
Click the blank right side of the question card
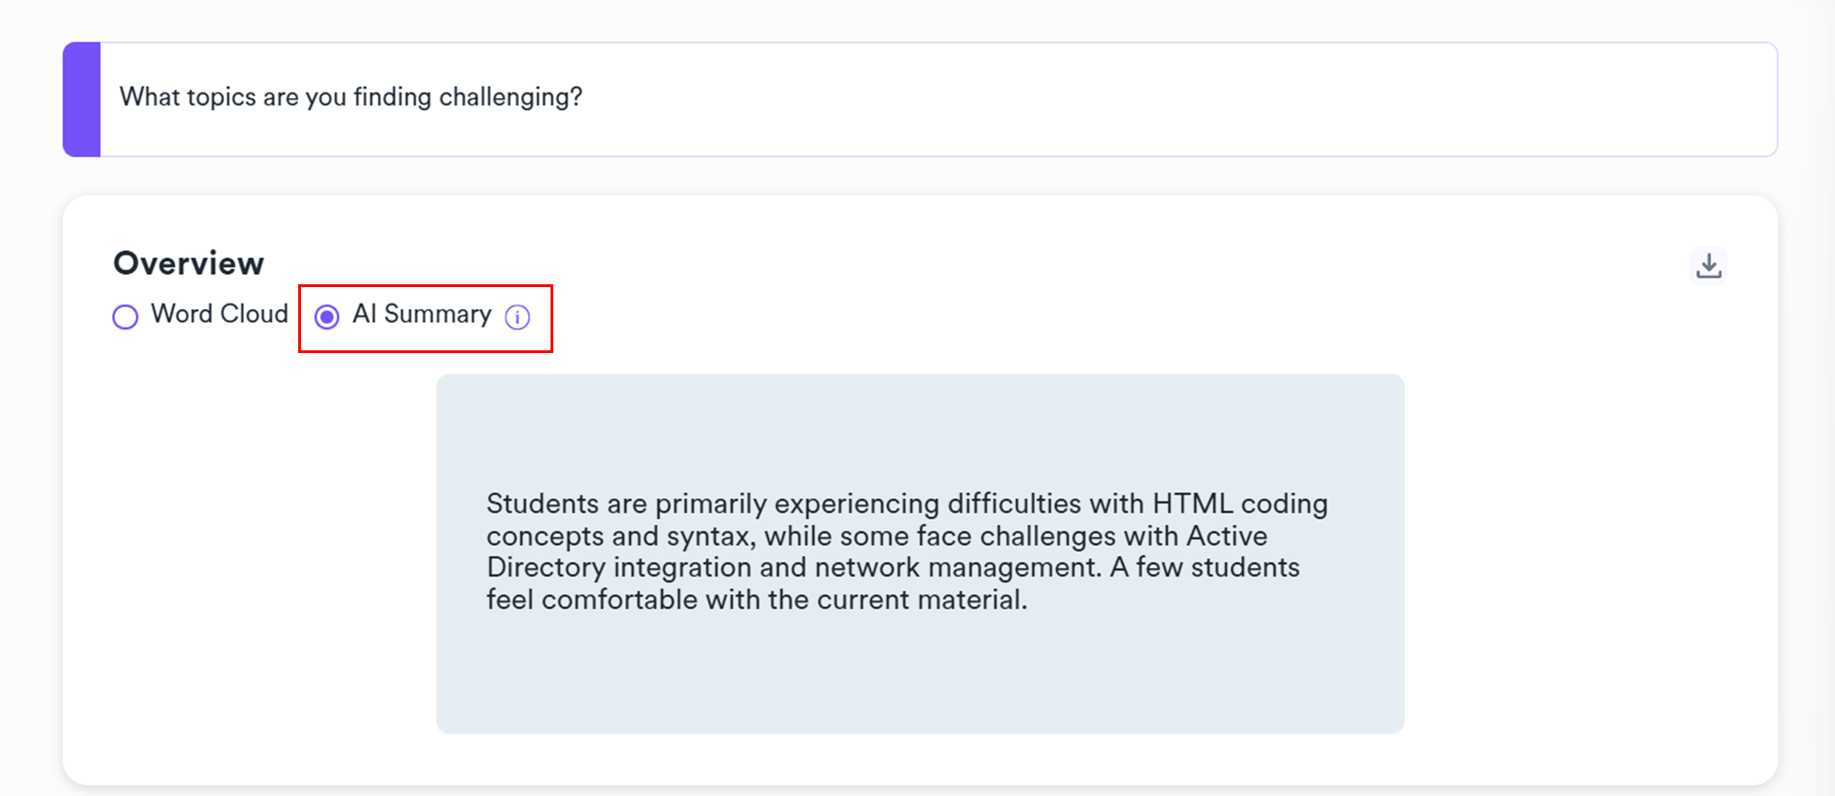click(1284, 99)
